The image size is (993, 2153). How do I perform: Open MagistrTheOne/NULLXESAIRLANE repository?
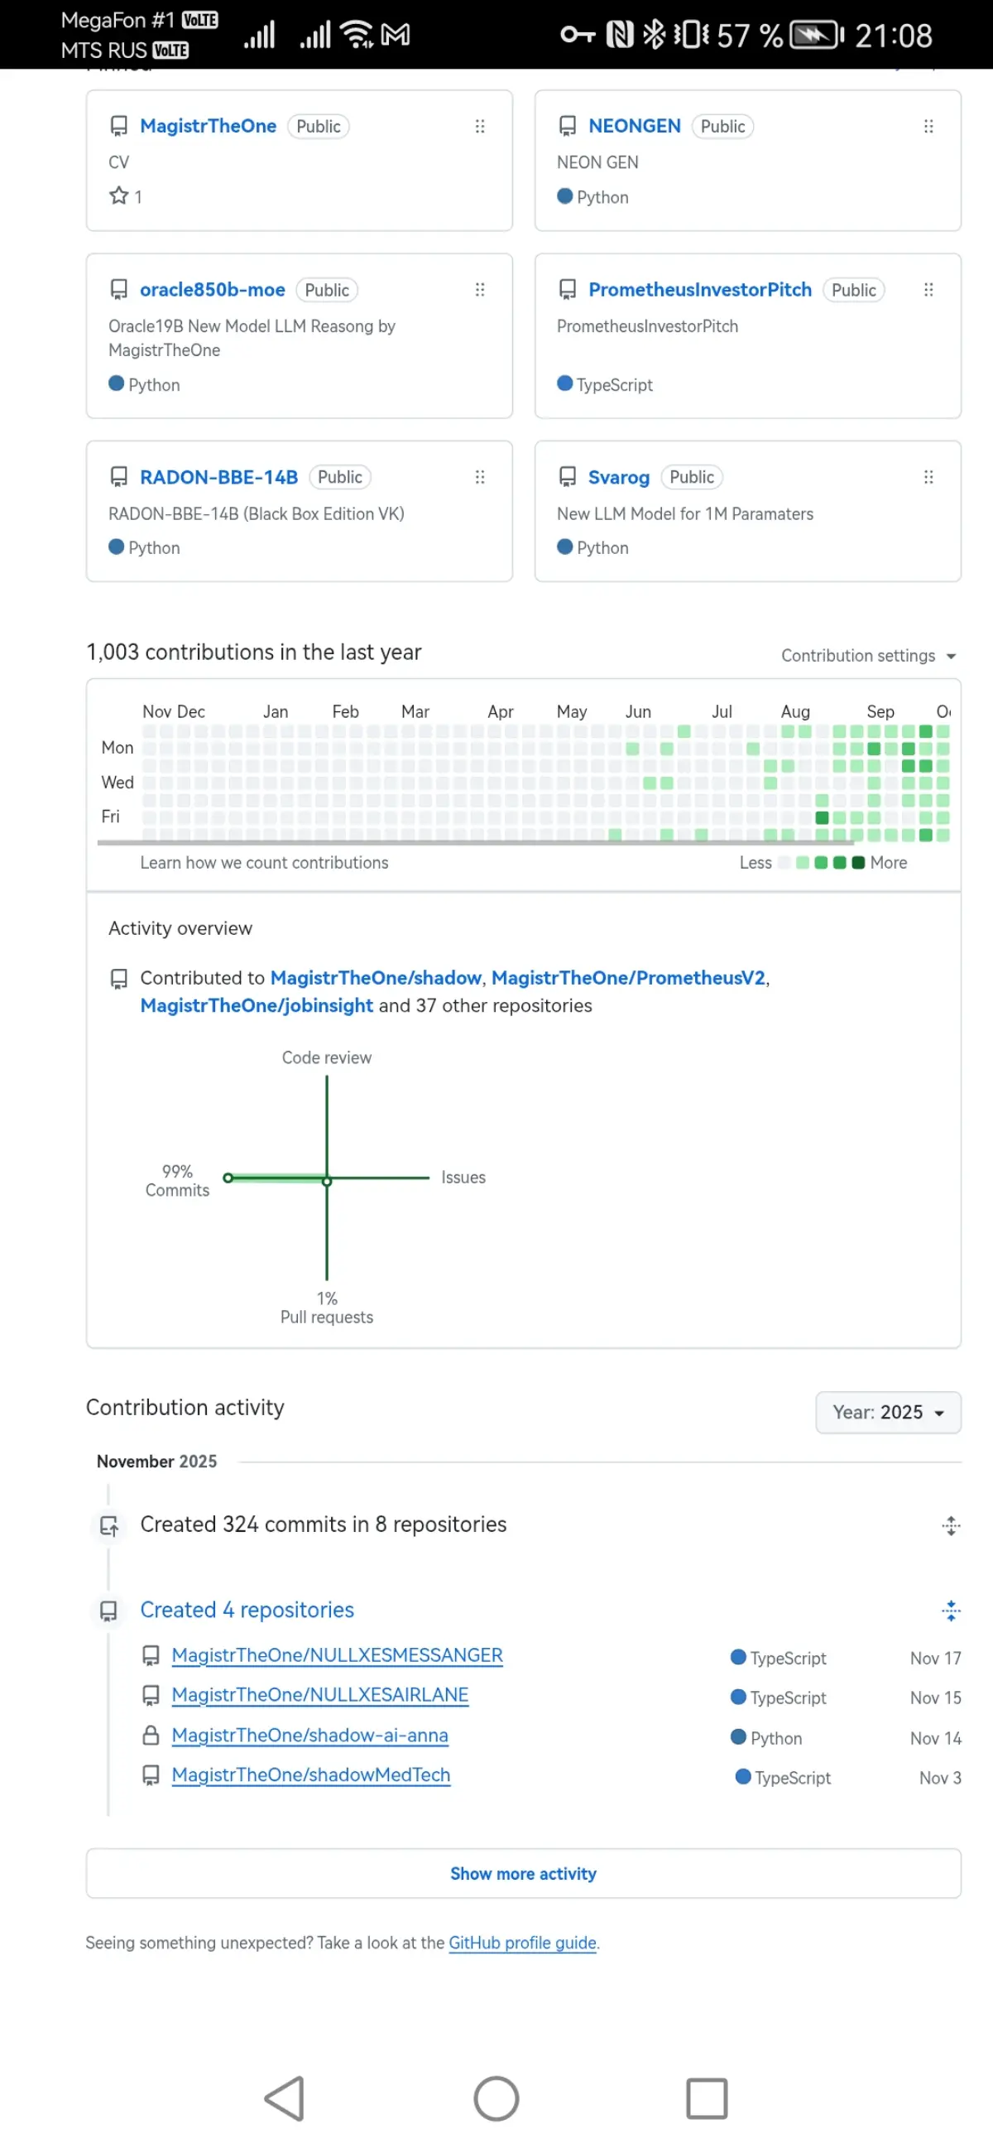pos(320,1695)
